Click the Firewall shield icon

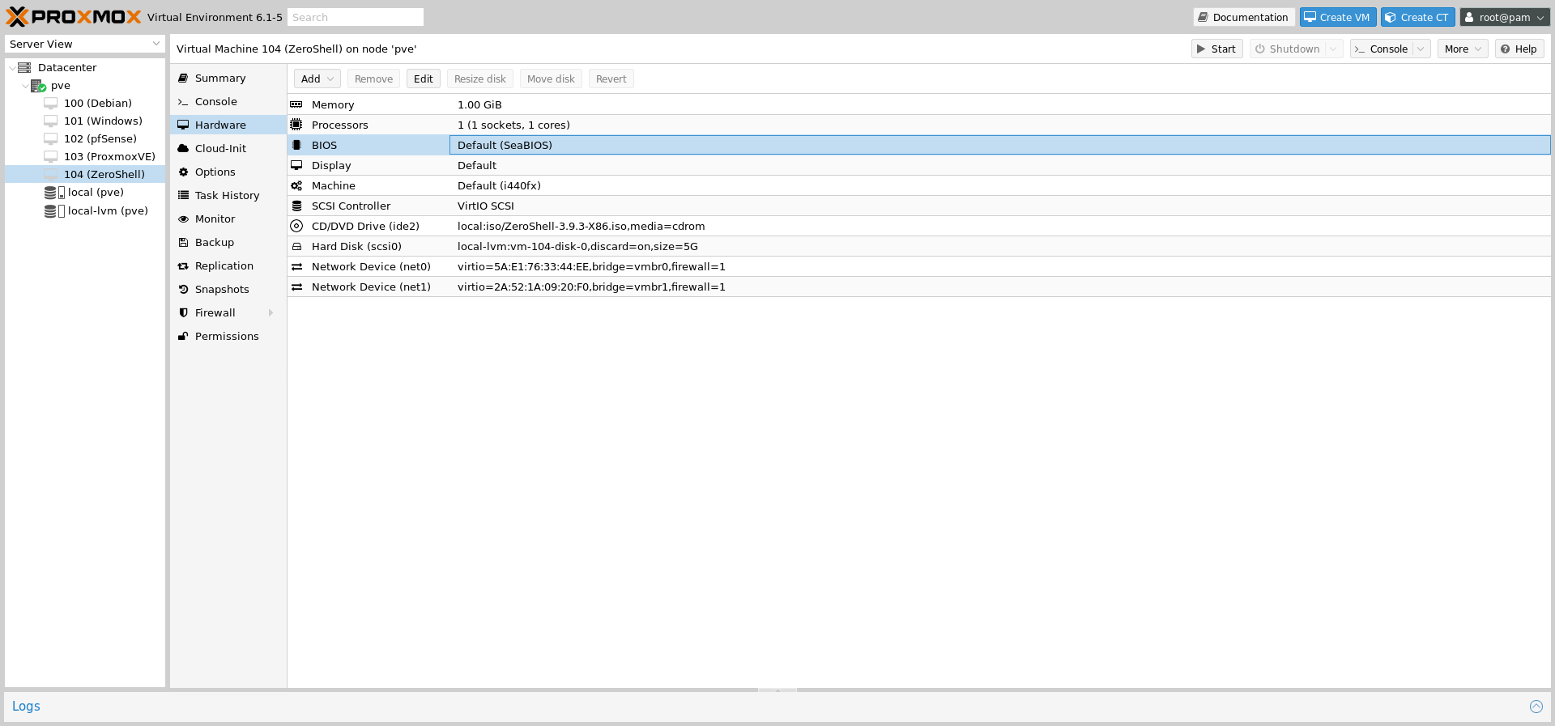[x=183, y=312]
